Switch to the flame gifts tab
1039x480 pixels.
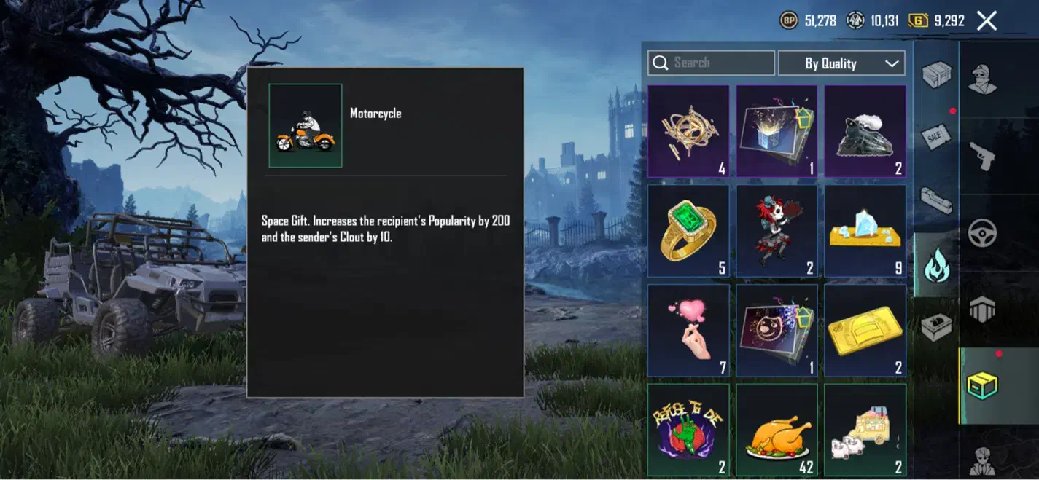coord(936,267)
